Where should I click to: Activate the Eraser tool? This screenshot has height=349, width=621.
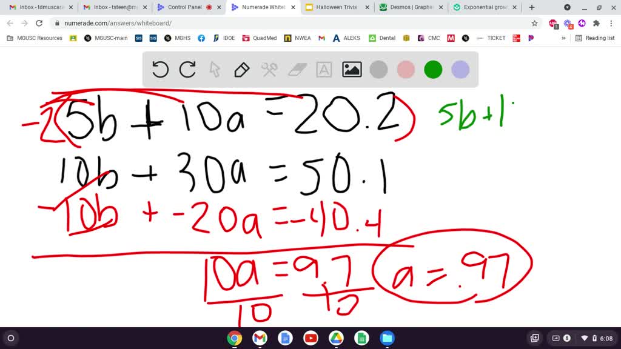coord(297,69)
